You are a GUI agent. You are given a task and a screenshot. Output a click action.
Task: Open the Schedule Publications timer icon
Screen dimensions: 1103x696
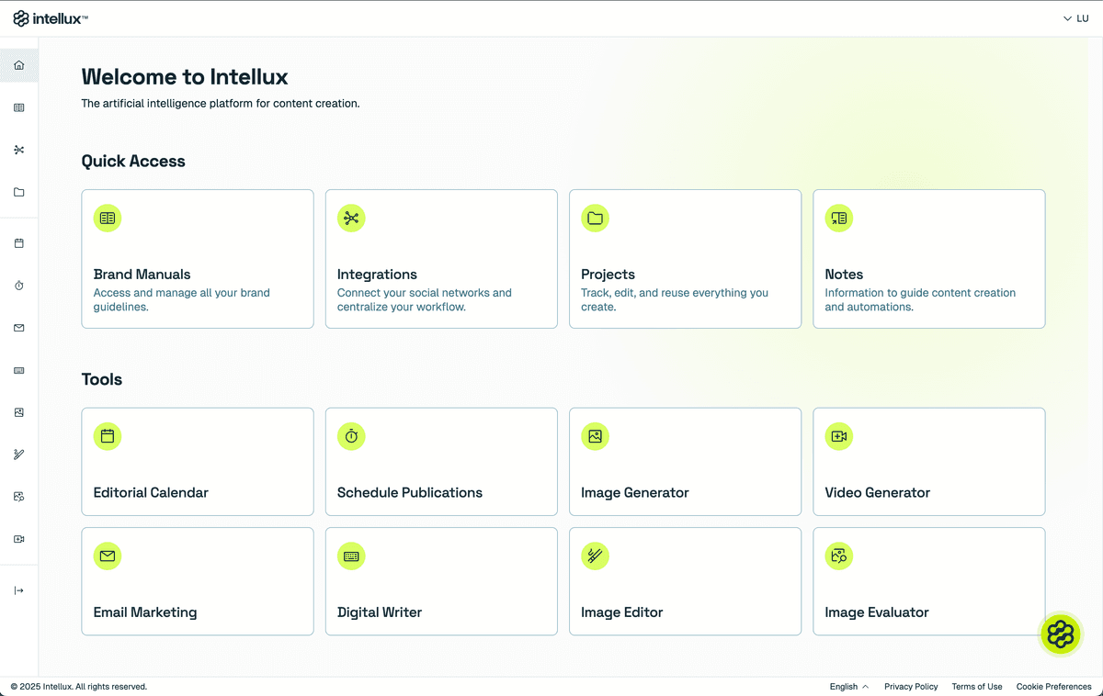(x=18, y=285)
